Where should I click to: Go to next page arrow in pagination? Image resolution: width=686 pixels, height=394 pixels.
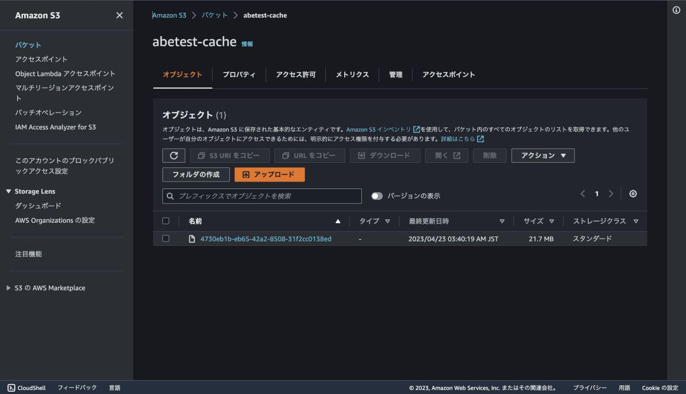click(611, 194)
